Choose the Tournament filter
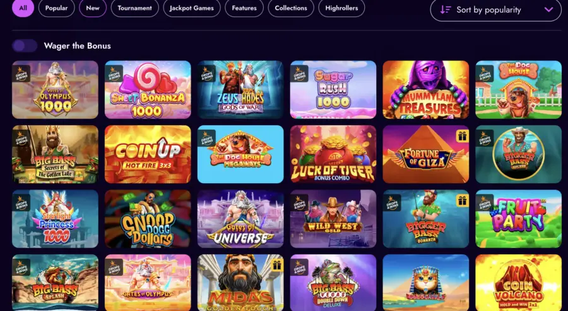The height and width of the screenshot is (311, 568). (135, 8)
